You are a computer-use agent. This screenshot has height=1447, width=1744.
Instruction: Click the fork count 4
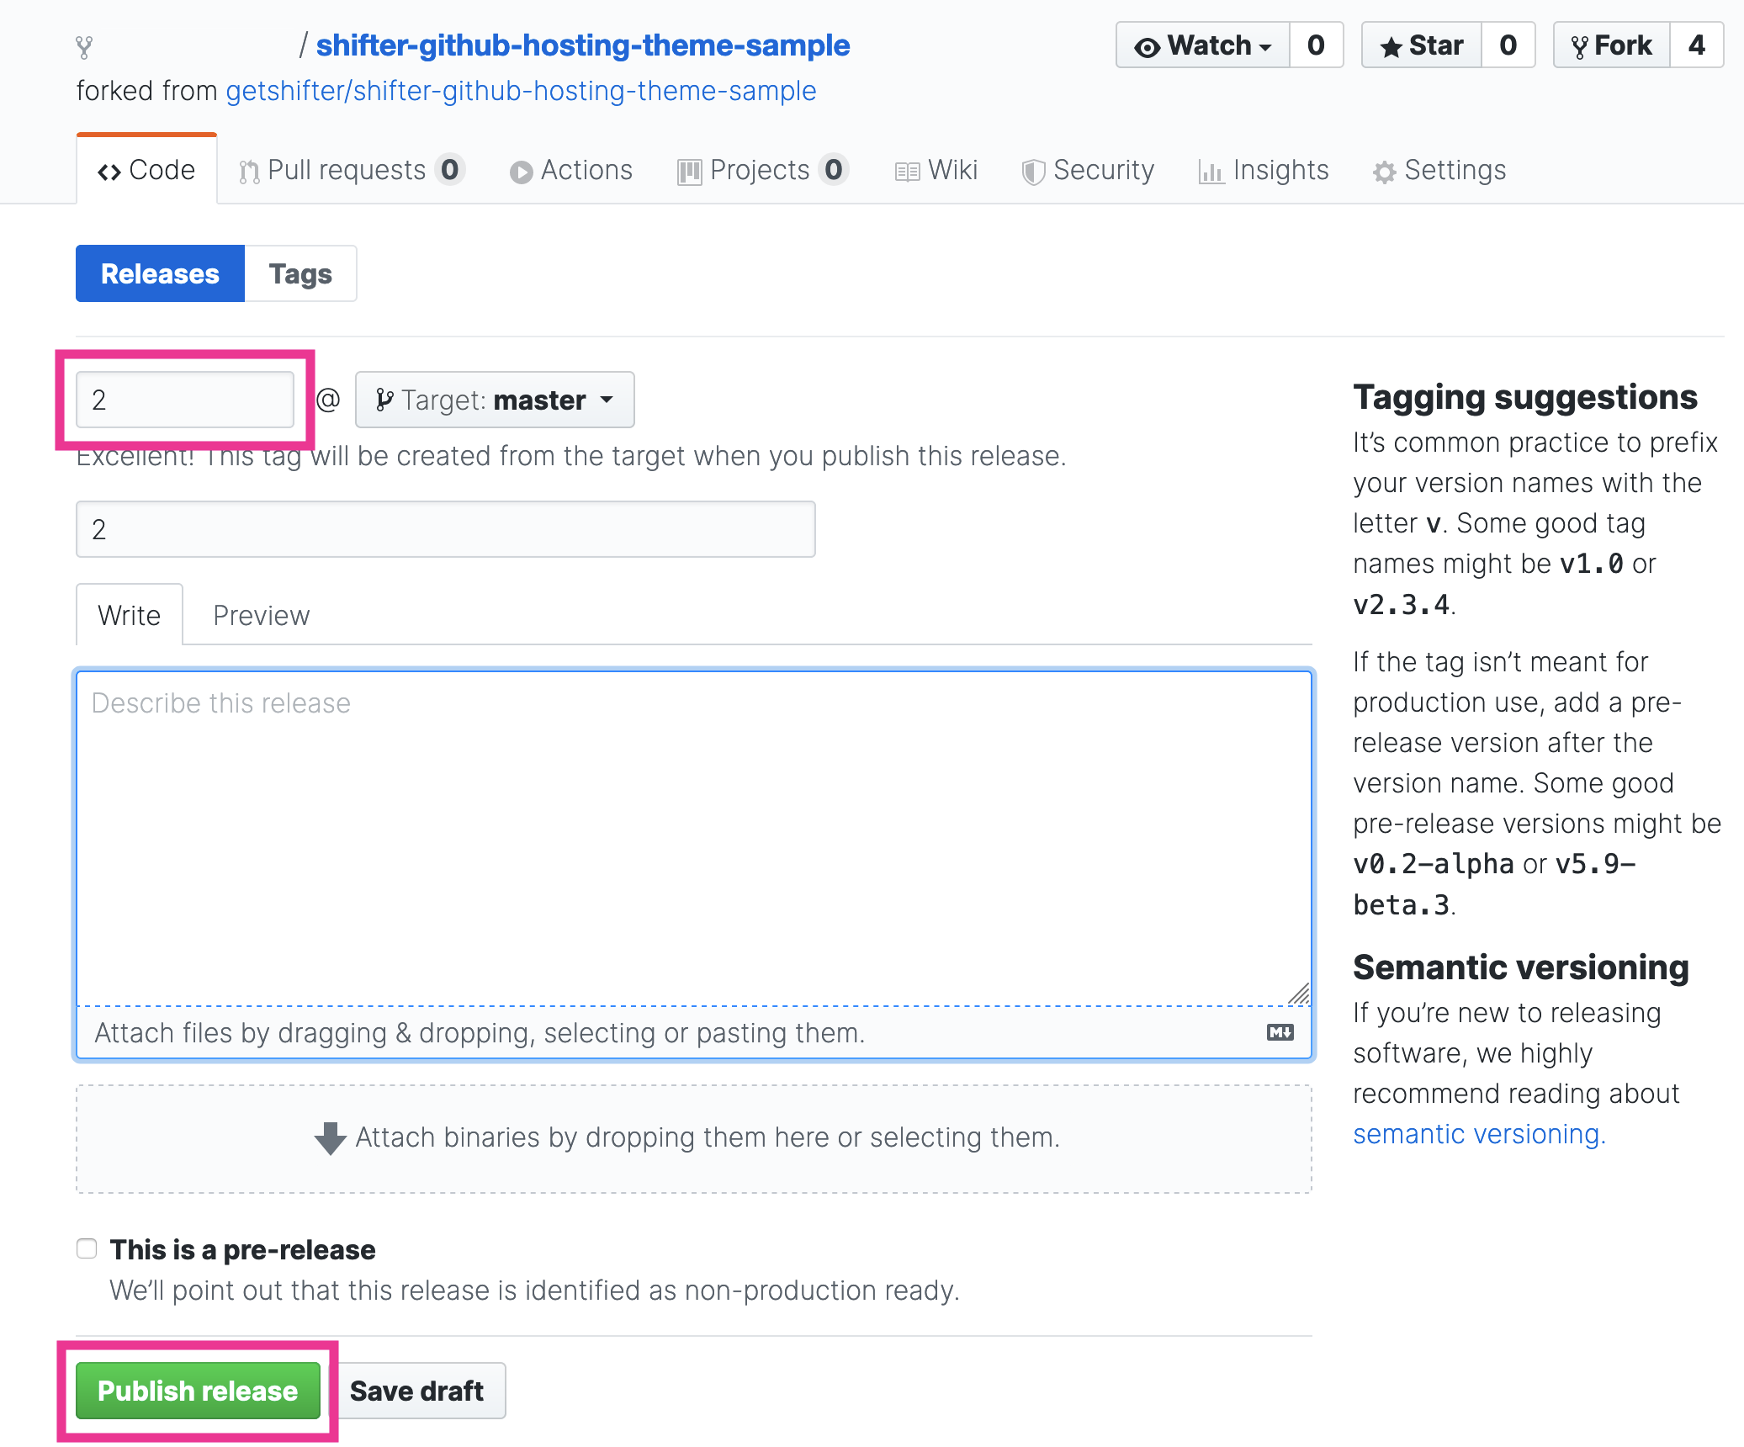click(1696, 45)
